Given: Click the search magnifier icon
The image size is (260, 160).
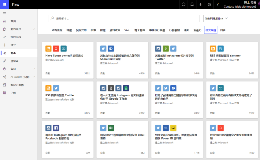Looking at the screenshot, I should (52, 18).
